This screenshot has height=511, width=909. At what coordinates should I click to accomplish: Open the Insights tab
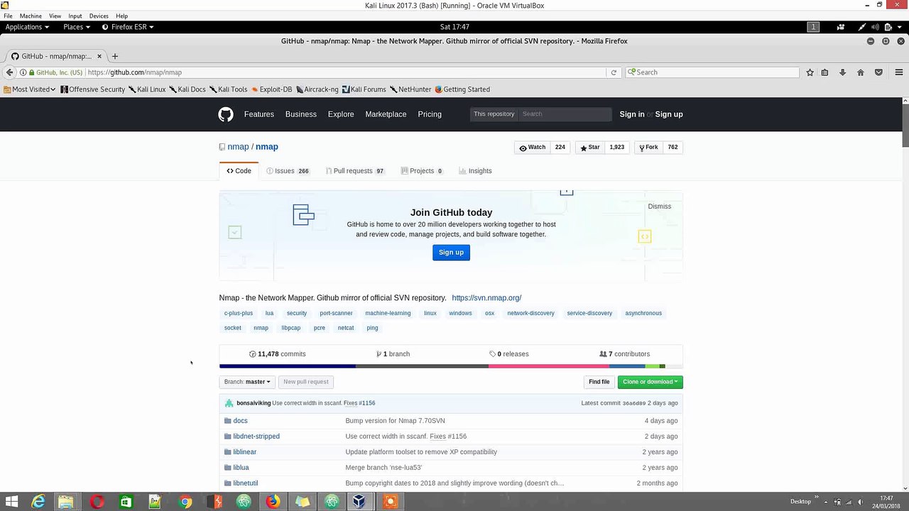tap(475, 171)
